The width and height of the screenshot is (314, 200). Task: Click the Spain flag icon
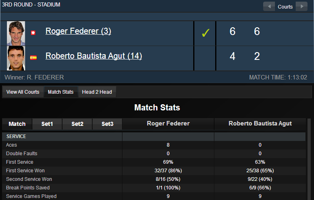coord(33,57)
